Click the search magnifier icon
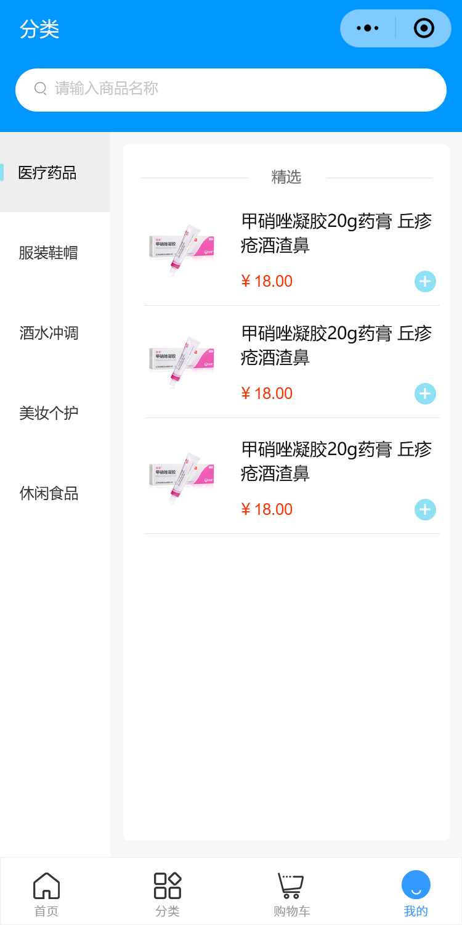 41,89
